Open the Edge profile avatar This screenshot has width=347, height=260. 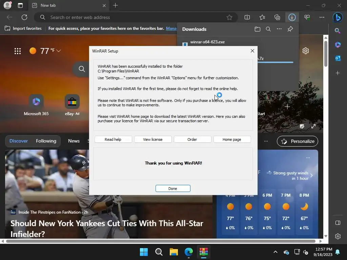pos(7,5)
